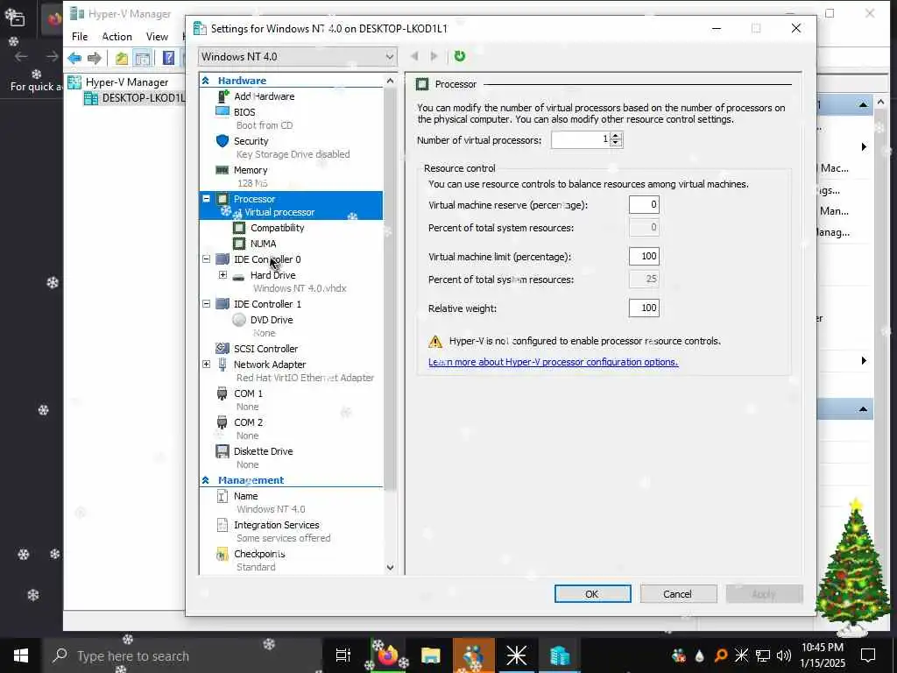897x673 pixels.
Task: Click the Add Hardware icon
Action: pyautogui.click(x=223, y=96)
